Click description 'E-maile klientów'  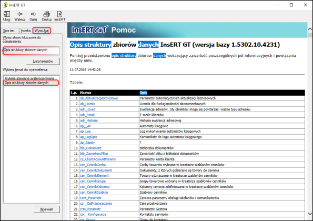click(152, 115)
